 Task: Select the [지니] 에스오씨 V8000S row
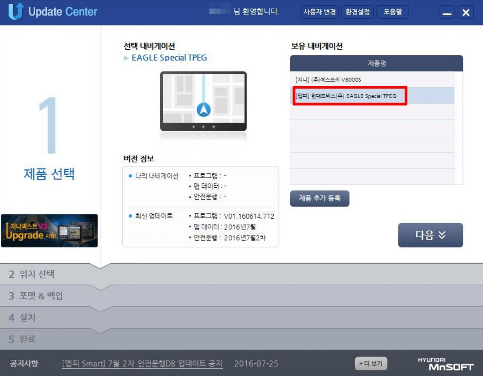point(372,80)
